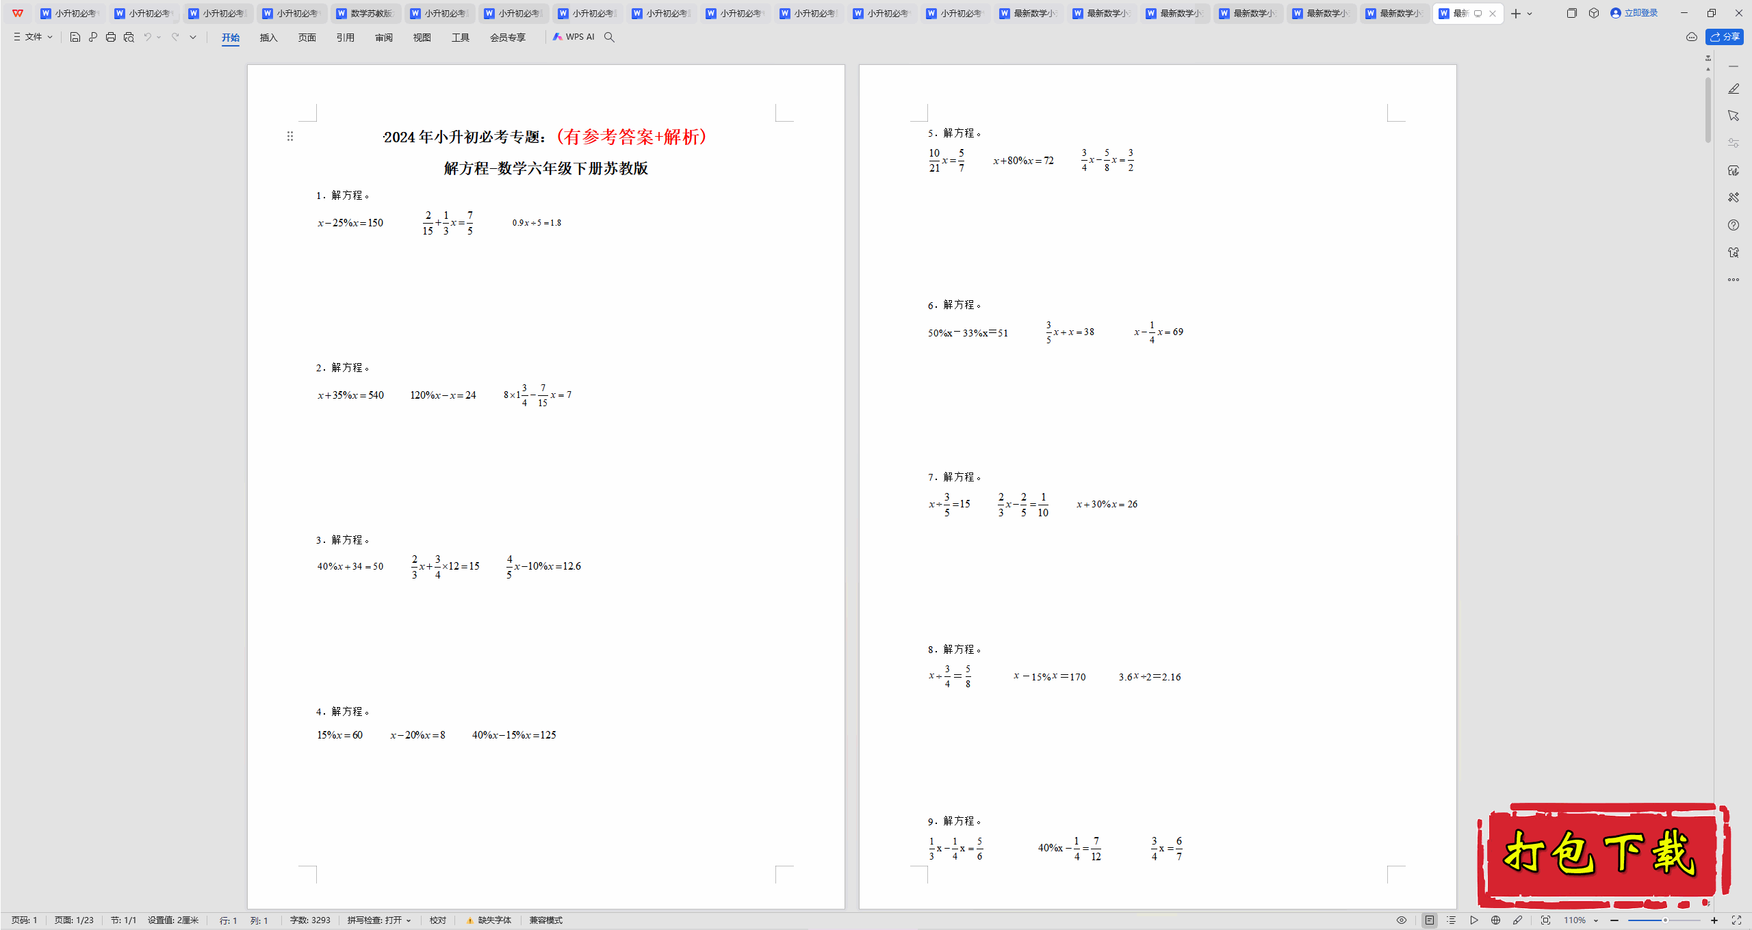
Task: Select the pen edit tool in the right sidebar
Action: coord(1734,89)
